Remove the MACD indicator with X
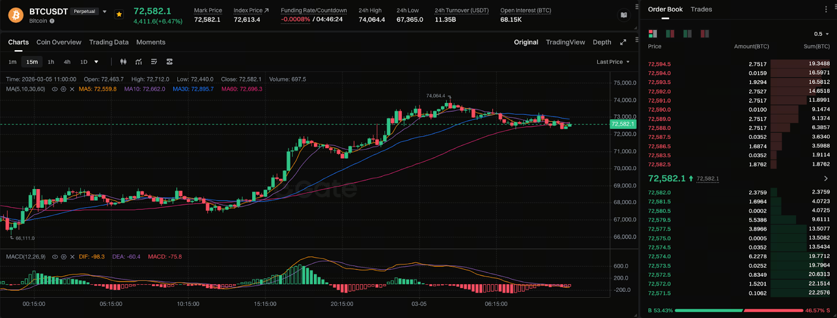 tap(72, 257)
